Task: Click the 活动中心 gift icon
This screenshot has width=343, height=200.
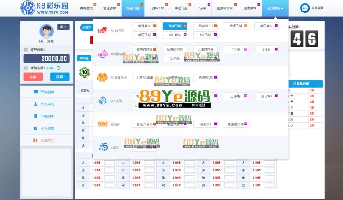Action: coord(35,140)
